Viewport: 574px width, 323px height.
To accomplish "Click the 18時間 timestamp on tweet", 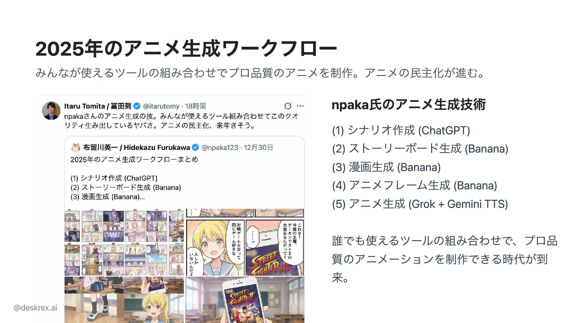I will [196, 106].
